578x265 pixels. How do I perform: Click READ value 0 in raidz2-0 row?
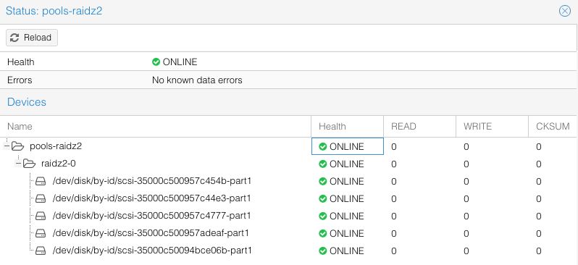[394, 164]
